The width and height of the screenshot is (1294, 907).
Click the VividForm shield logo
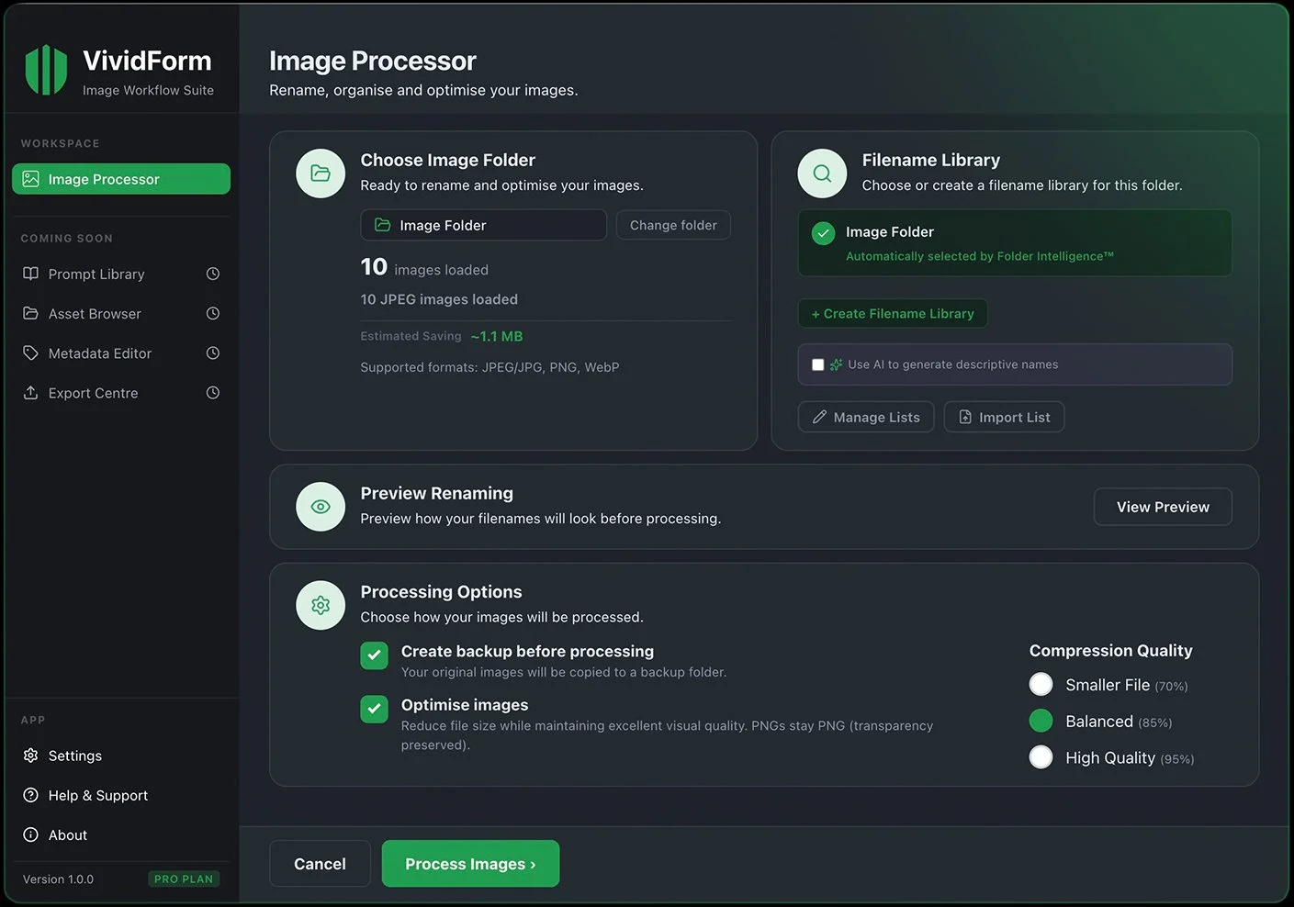(x=46, y=71)
